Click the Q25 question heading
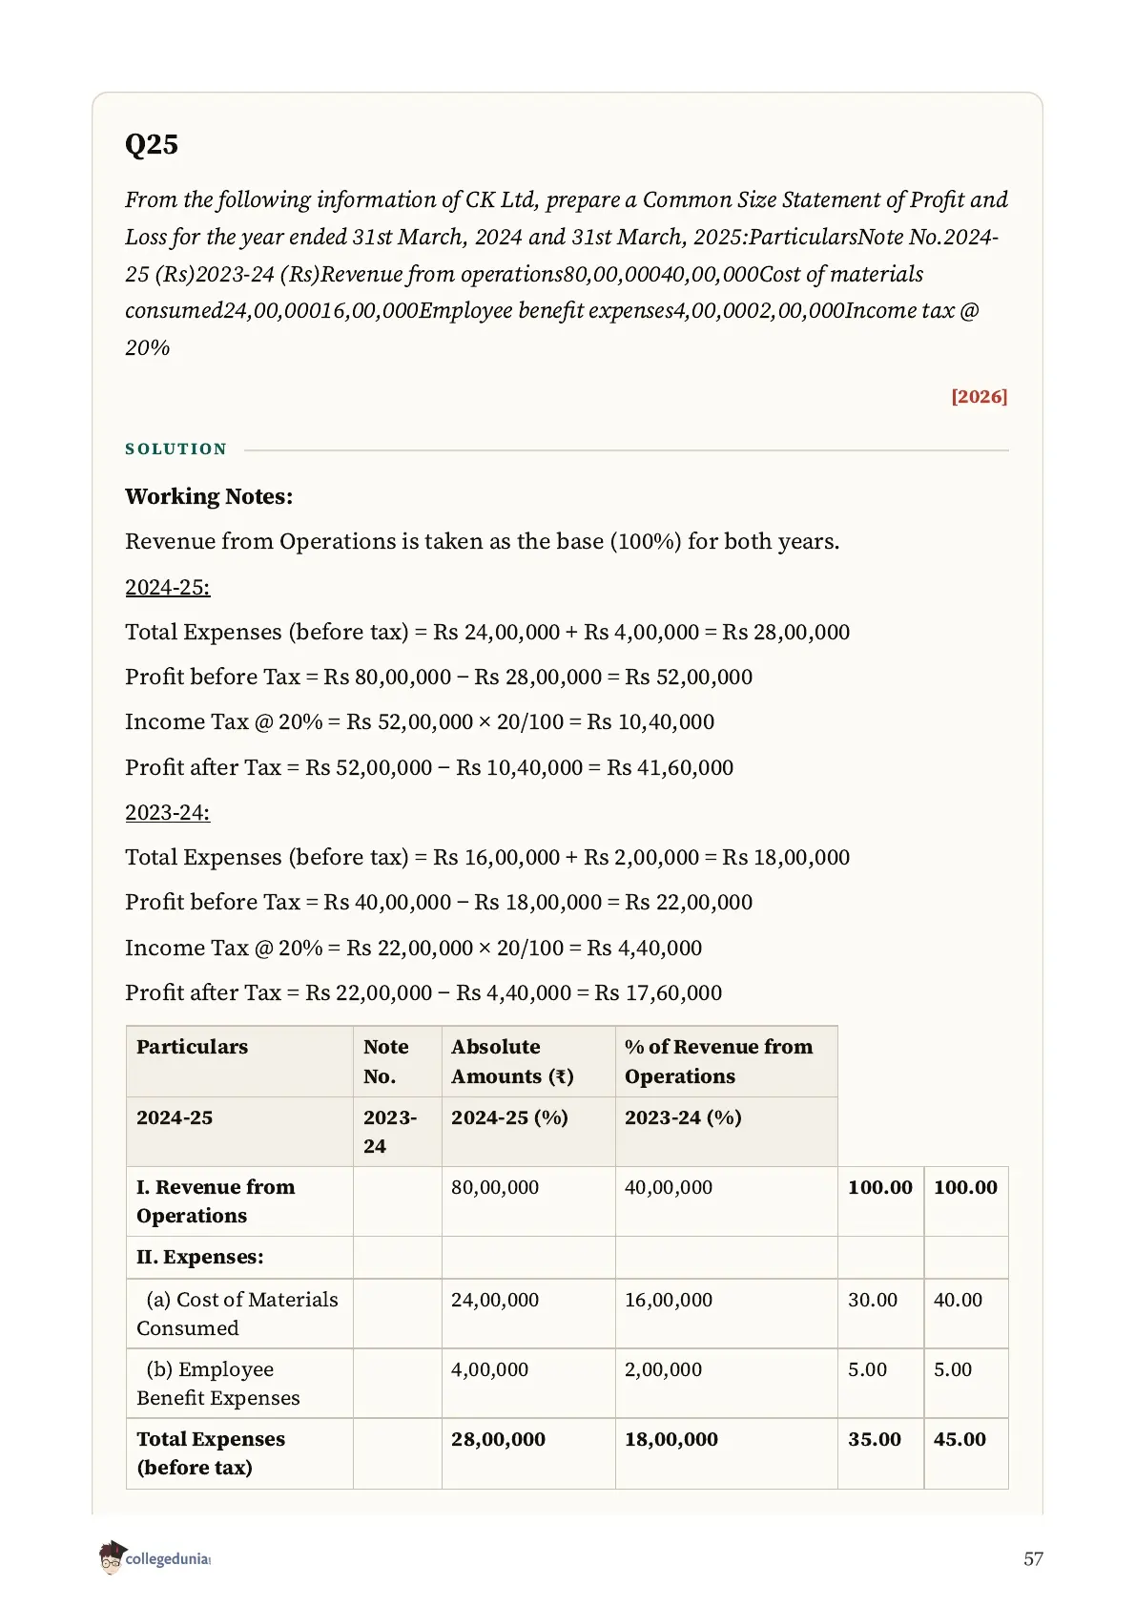 click(x=152, y=145)
